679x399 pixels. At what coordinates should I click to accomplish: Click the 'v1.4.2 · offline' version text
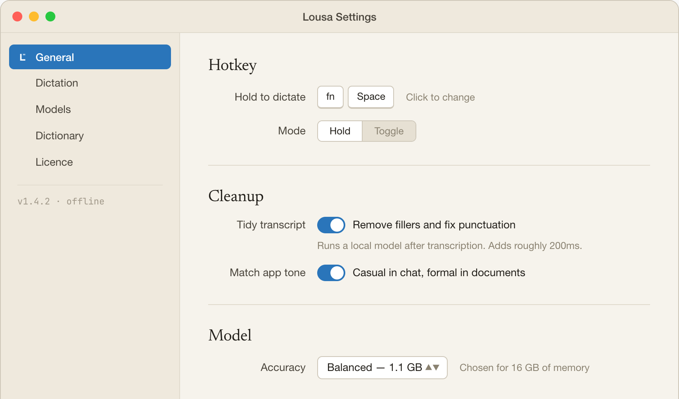(x=61, y=201)
